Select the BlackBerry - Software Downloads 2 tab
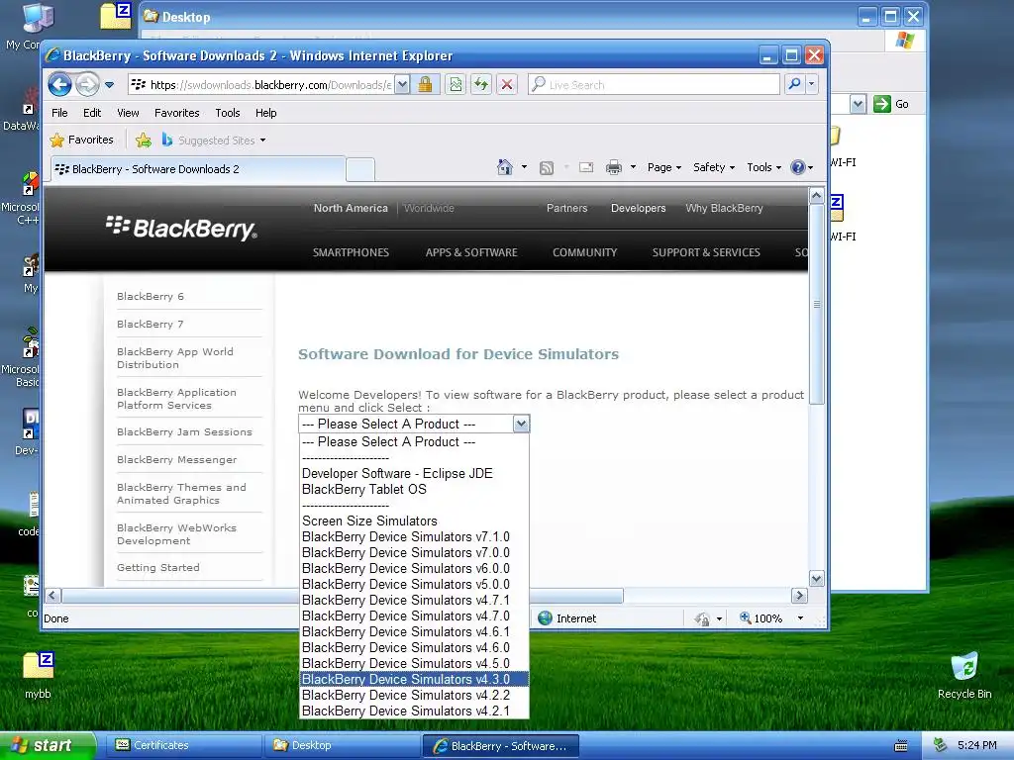The image size is (1014, 760). [x=197, y=169]
